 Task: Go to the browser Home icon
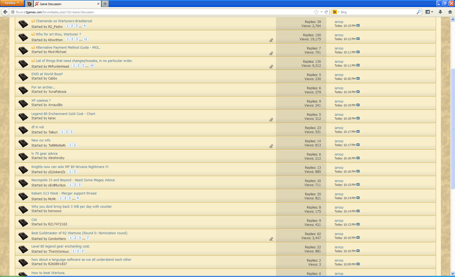[x=450, y=12]
